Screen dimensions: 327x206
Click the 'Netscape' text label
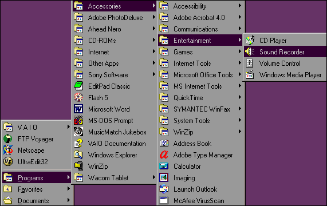click(x=31, y=150)
